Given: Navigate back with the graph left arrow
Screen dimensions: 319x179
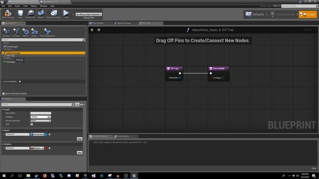Looking at the screenshot, I should [92, 30].
